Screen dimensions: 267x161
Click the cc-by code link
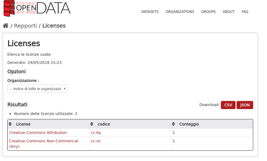click(x=96, y=133)
